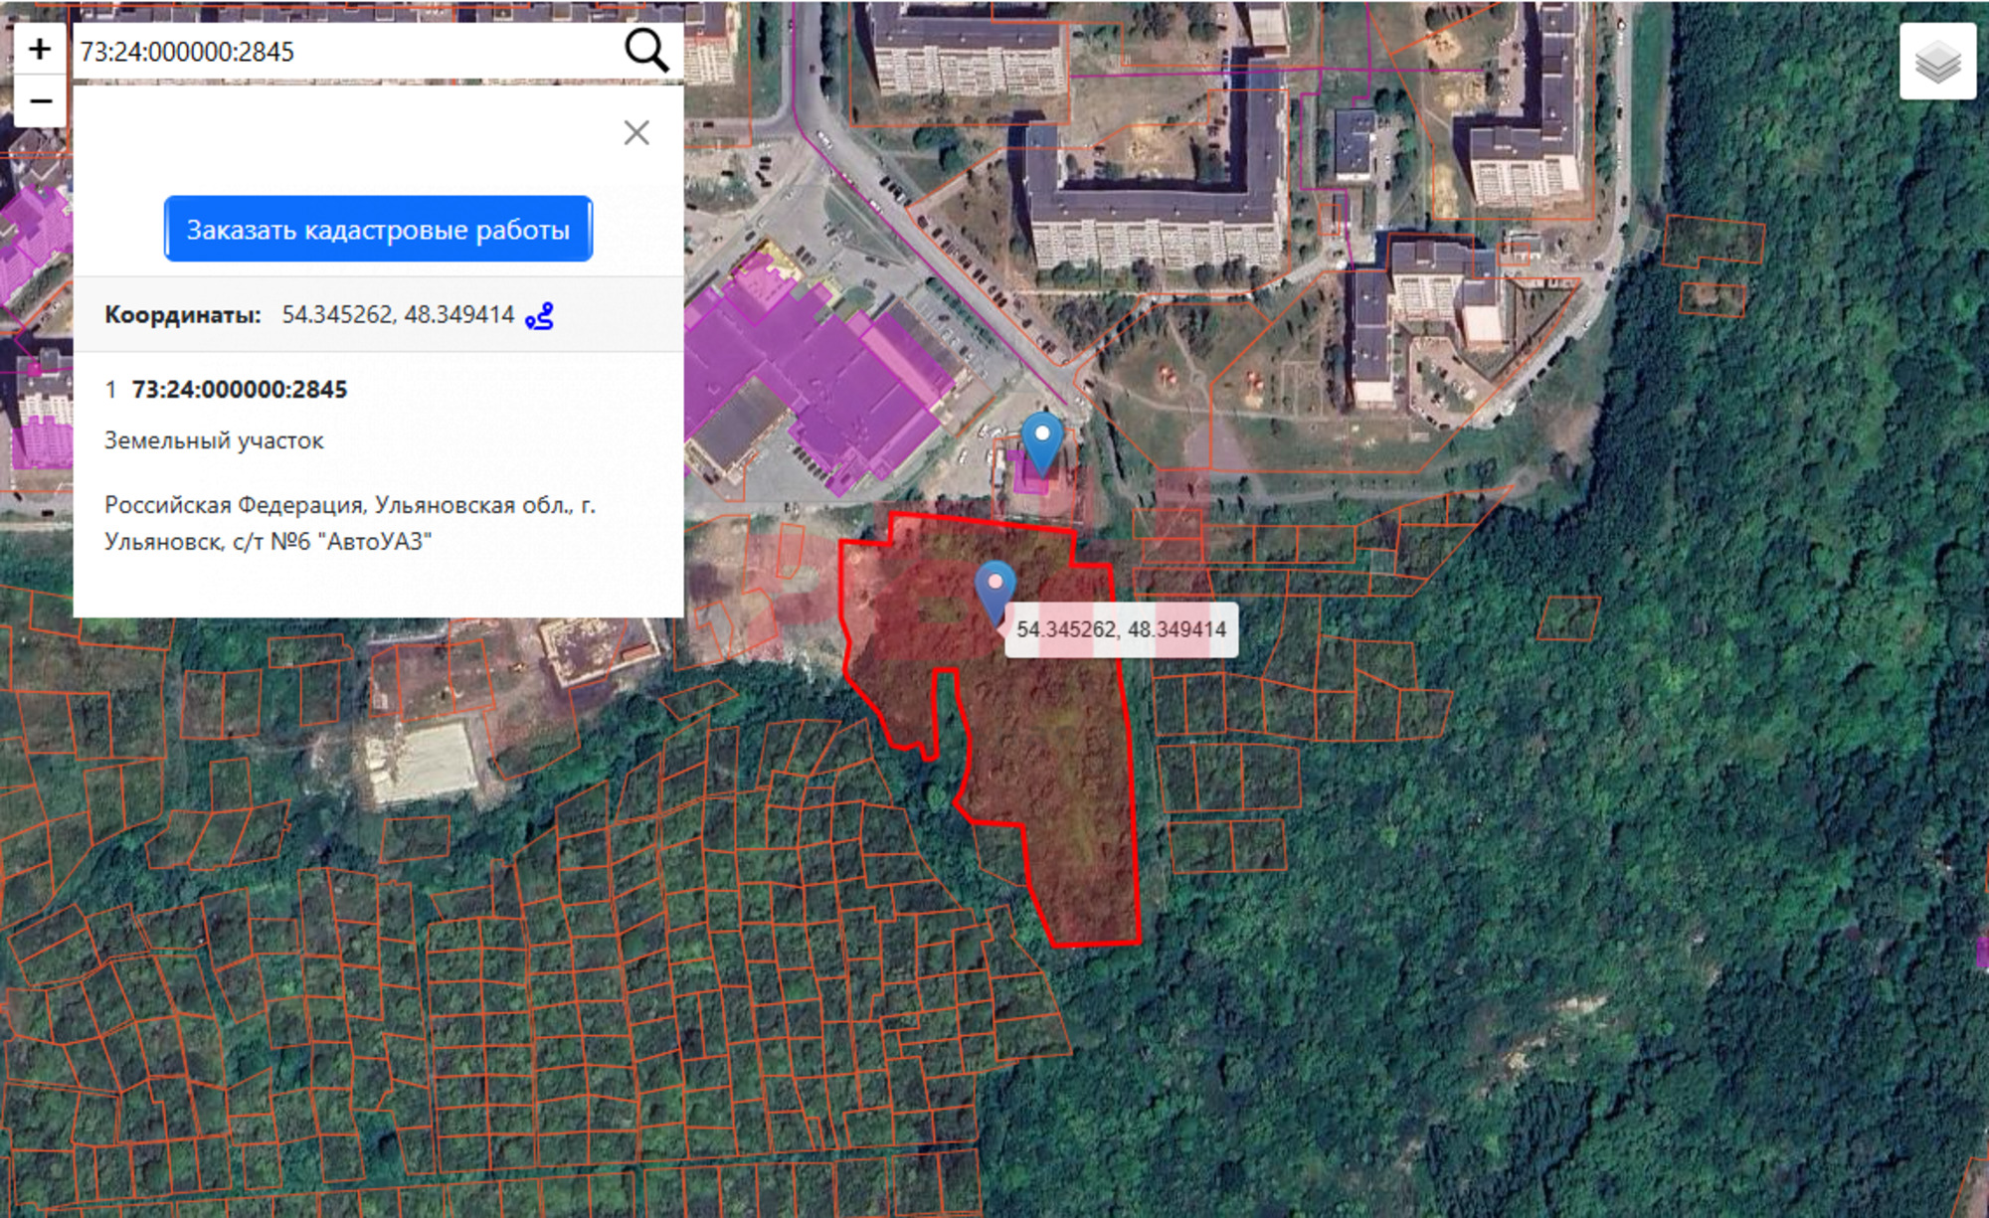
Task: Click the blue route icon beside coordinates
Action: [539, 316]
